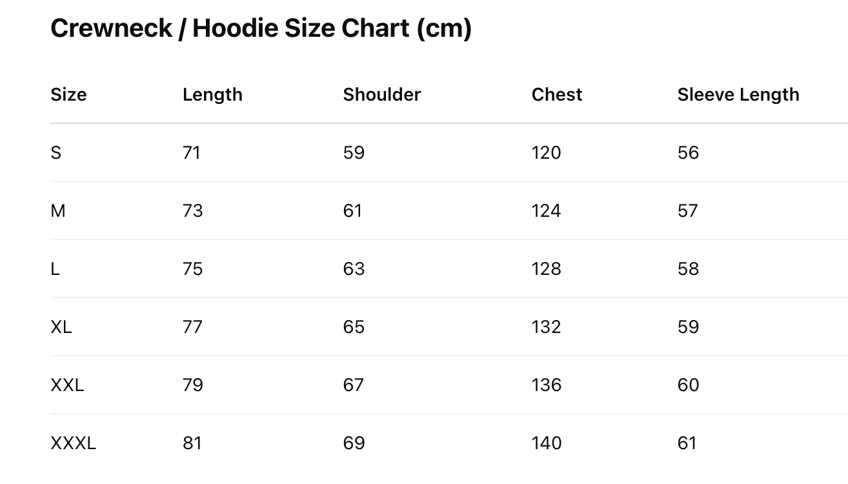Click the Size column header
Screen dimensions: 848x484
[x=68, y=94]
